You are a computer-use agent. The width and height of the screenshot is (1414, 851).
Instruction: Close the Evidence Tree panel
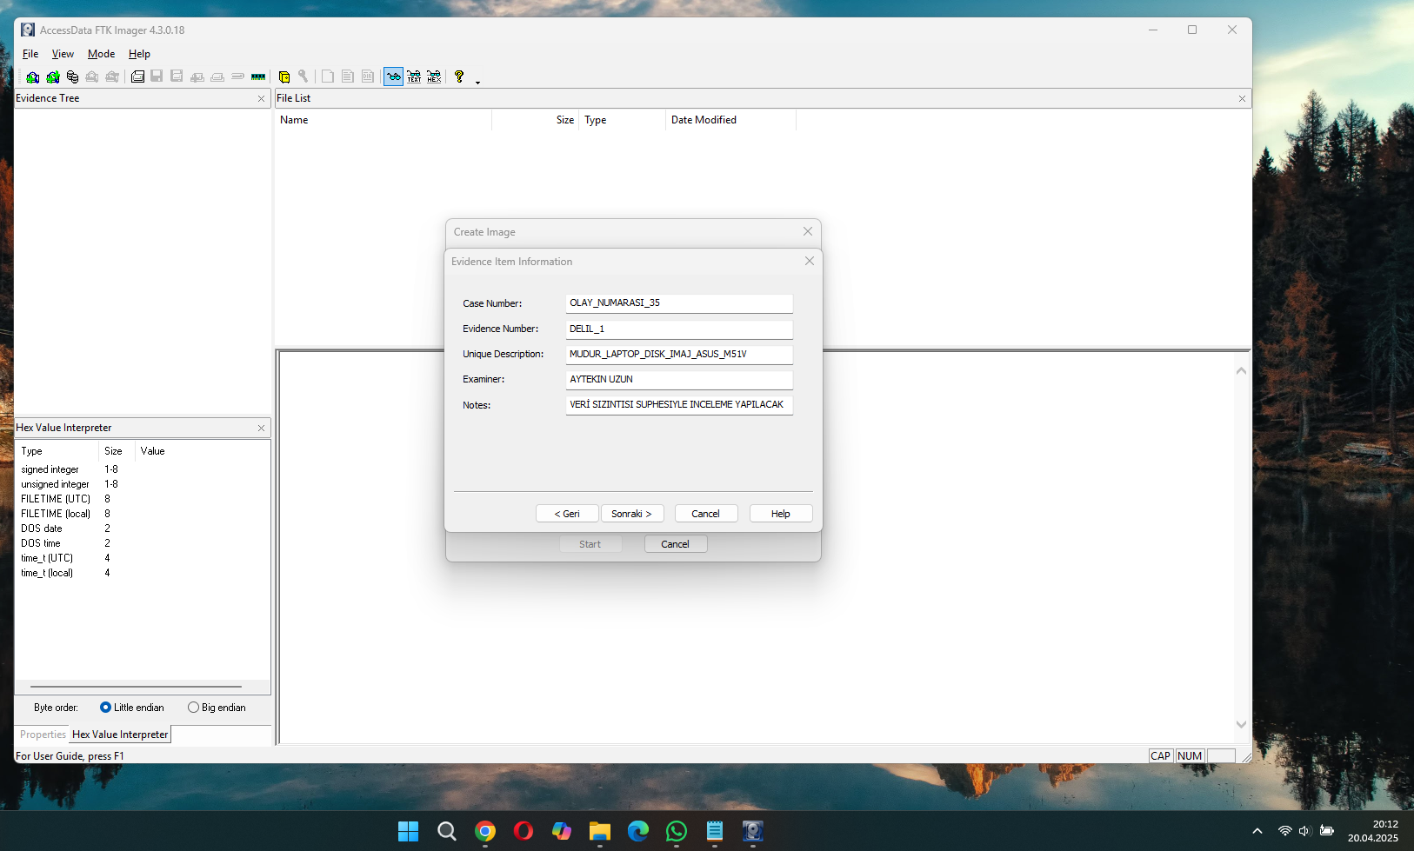pyautogui.click(x=261, y=99)
